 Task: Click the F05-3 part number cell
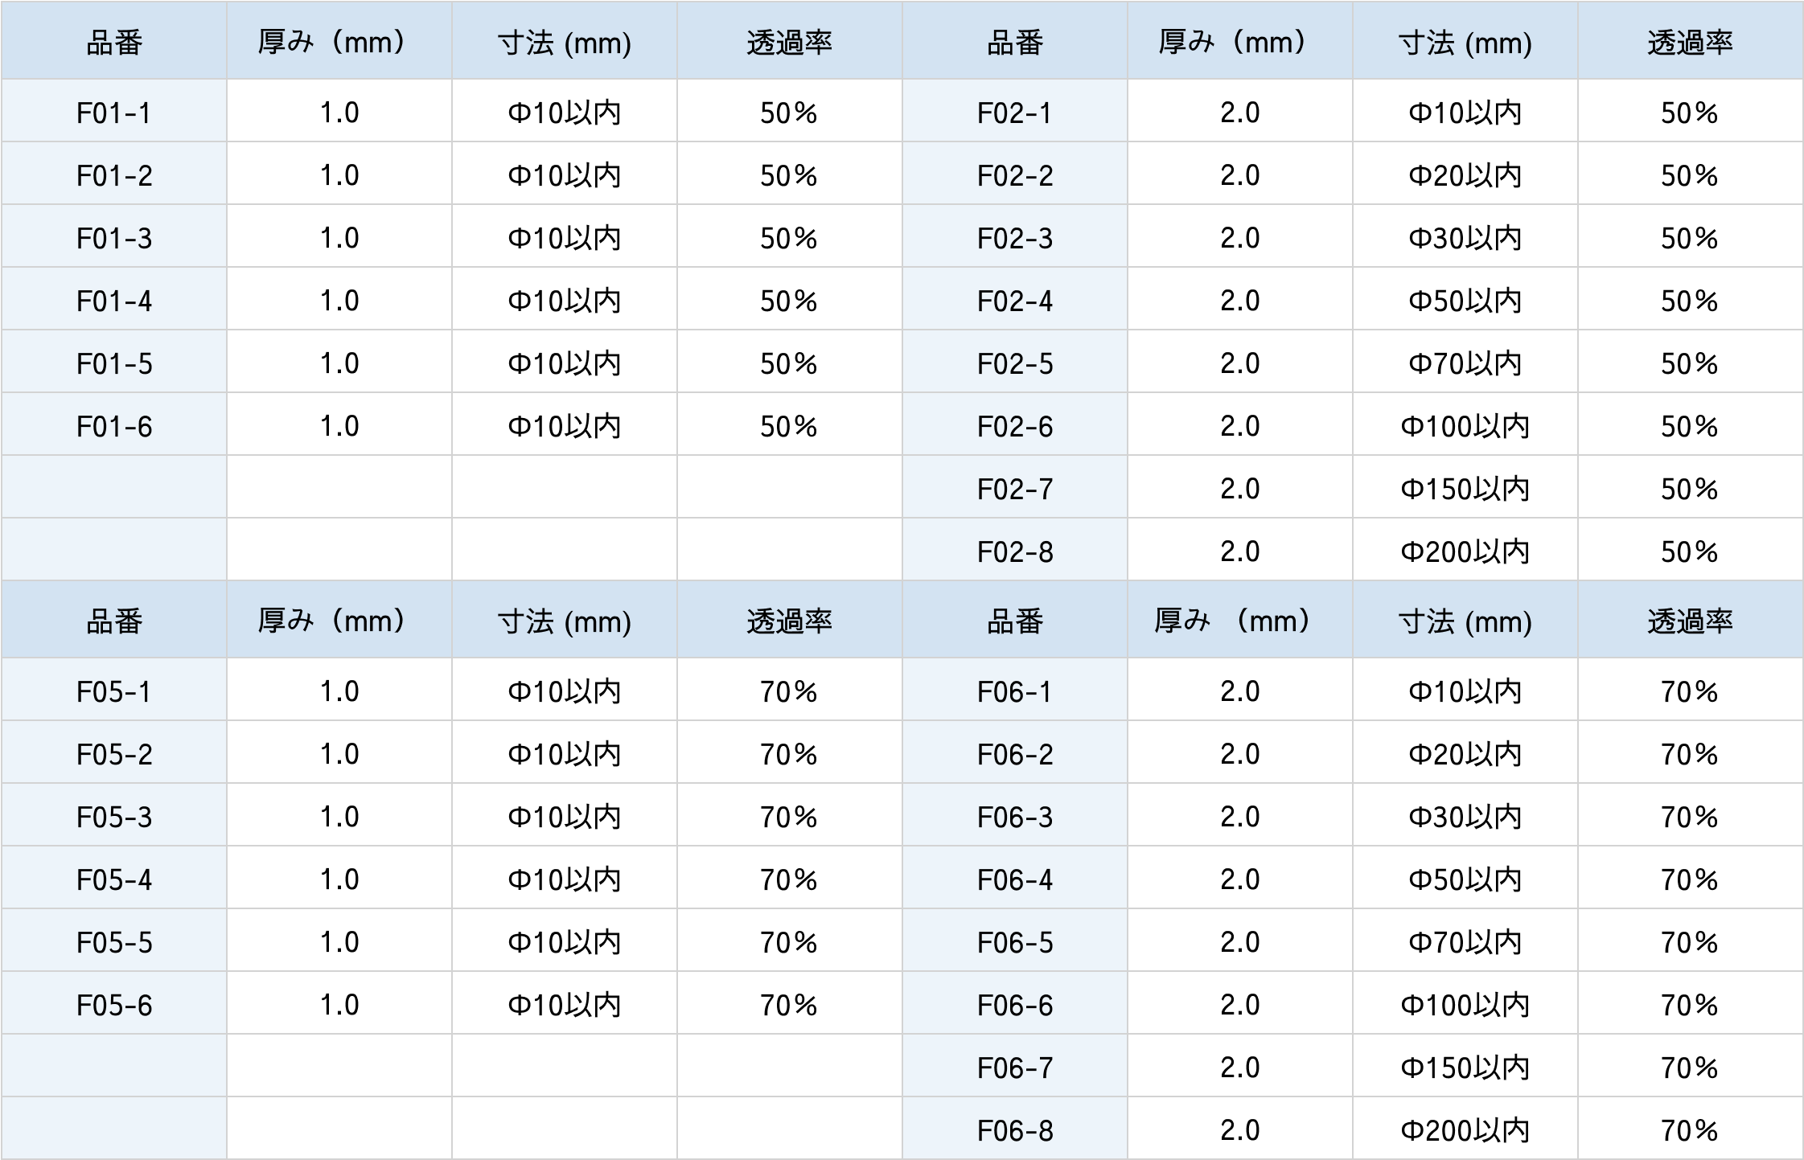click(113, 817)
